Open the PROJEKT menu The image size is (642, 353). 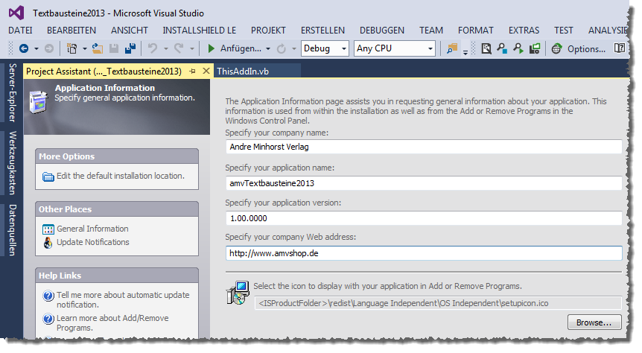coord(268,31)
